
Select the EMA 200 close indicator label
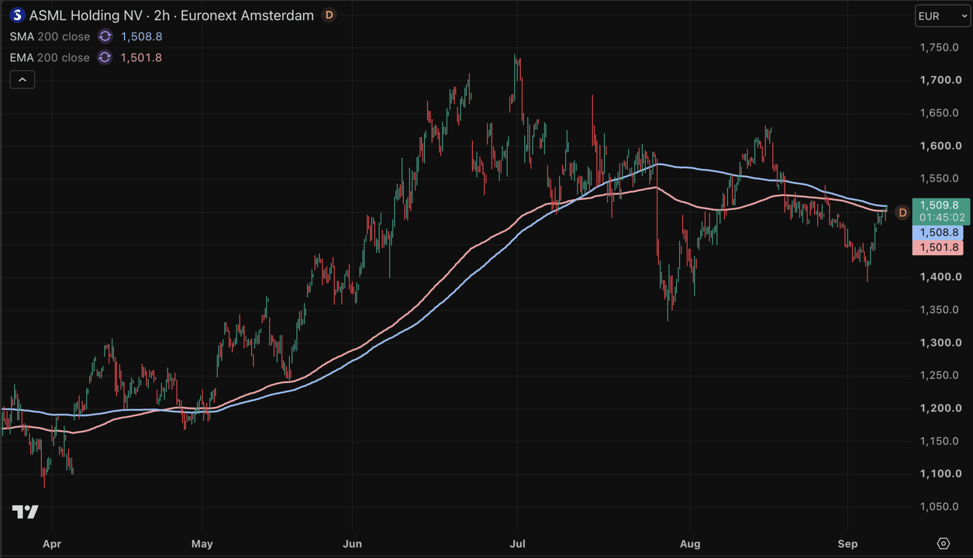(x=50, y=58)
